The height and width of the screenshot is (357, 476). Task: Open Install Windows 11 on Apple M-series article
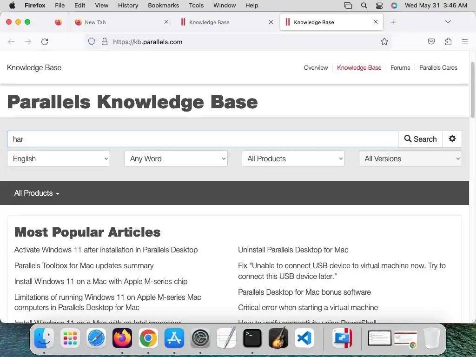pyautogui.click(x=101, y=281)
